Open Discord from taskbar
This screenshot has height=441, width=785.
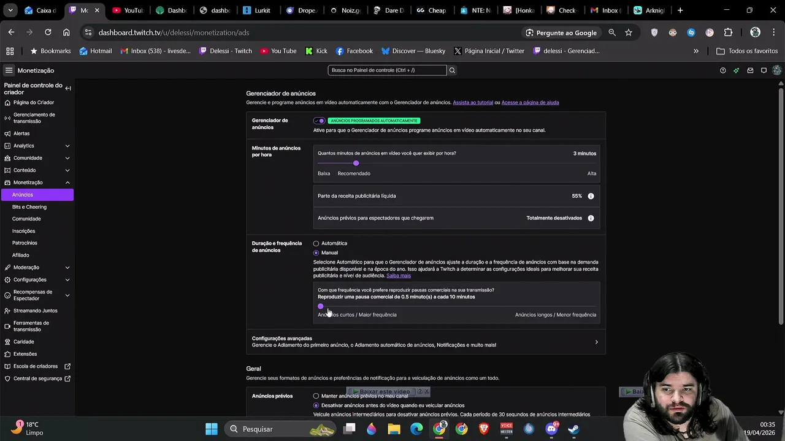pyautogui.click(x=551, y=429)
